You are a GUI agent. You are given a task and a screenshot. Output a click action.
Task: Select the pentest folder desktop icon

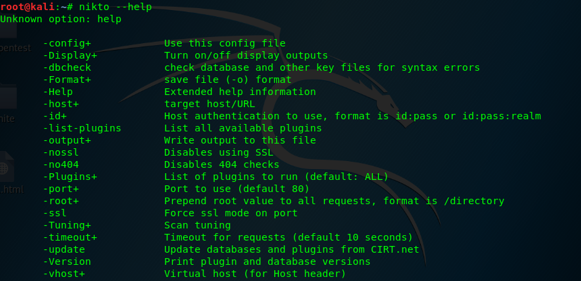(x=11, y=37)
